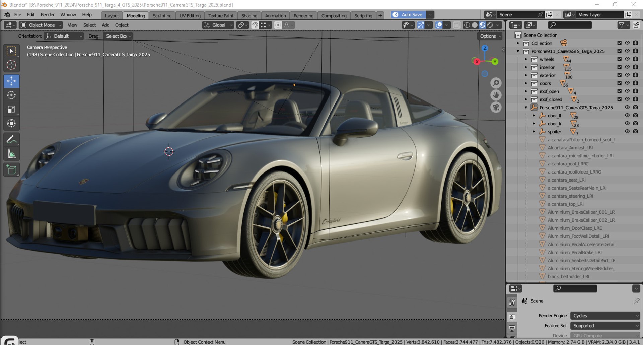Switch to the Shading workspace tab

pos(249,16)
